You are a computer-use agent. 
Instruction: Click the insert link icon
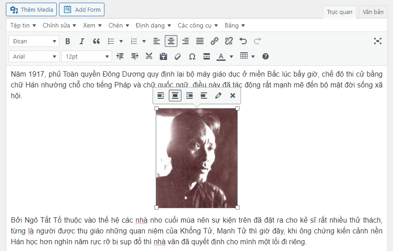tap(215, 41)
